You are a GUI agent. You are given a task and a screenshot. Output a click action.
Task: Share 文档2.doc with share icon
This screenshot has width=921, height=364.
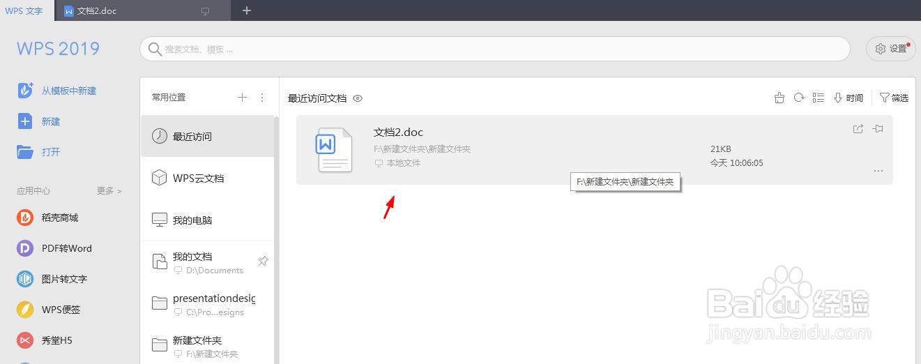point(858,129)
